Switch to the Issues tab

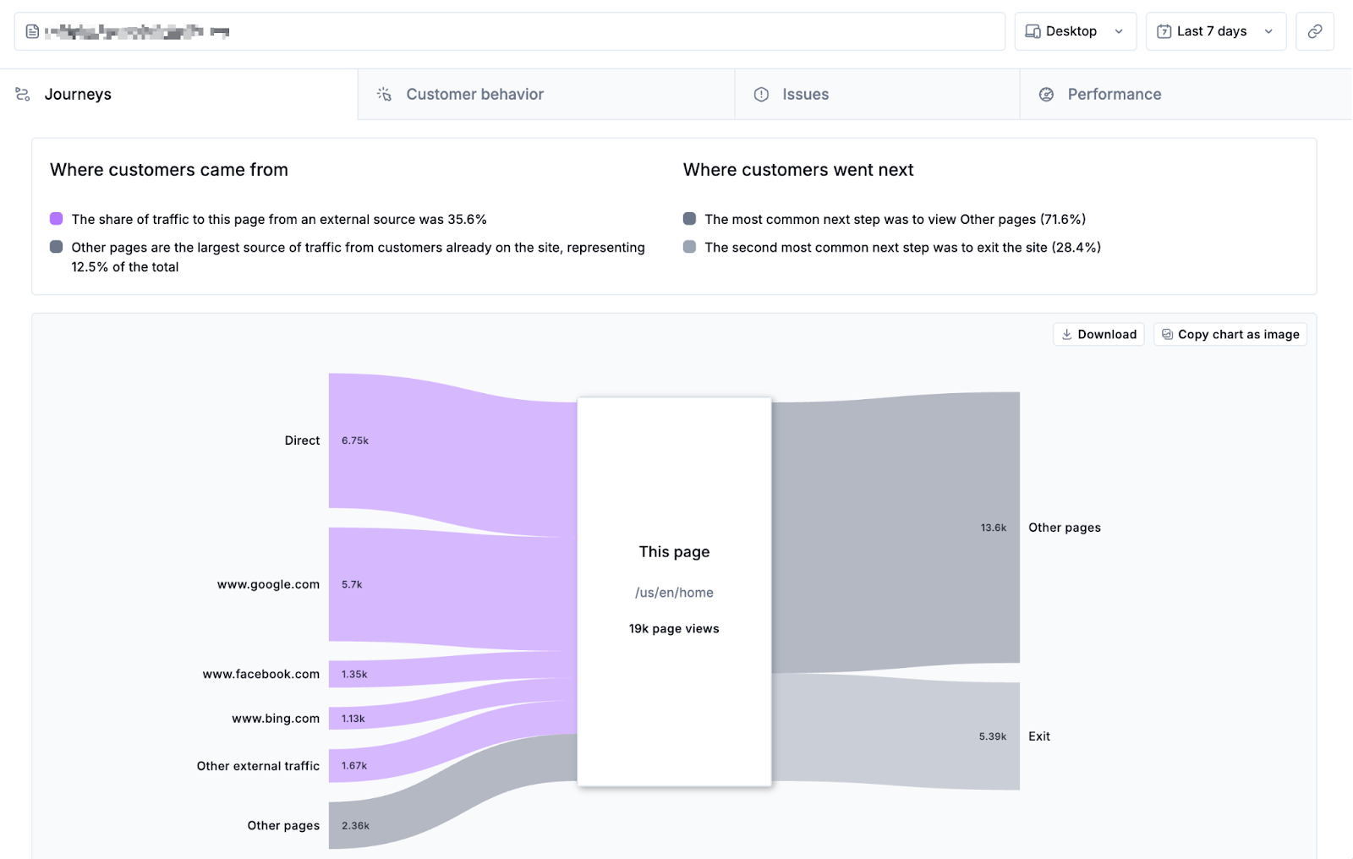click(x=804, y=94)
